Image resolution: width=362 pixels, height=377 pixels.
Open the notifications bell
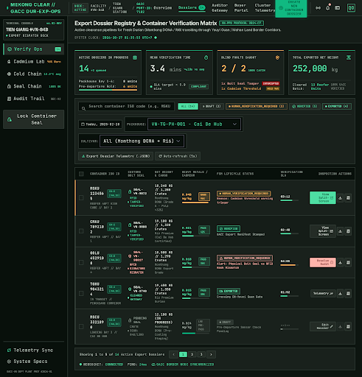[x=328, y=8]
